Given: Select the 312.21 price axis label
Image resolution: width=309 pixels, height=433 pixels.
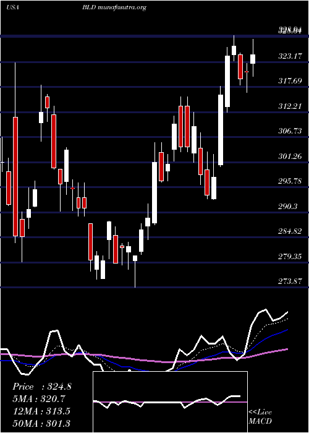Looking at the screenshot, I should coord(290,106).
